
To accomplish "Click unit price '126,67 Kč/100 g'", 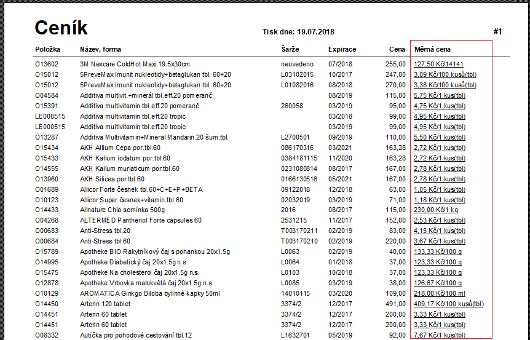I will point(438,283).
